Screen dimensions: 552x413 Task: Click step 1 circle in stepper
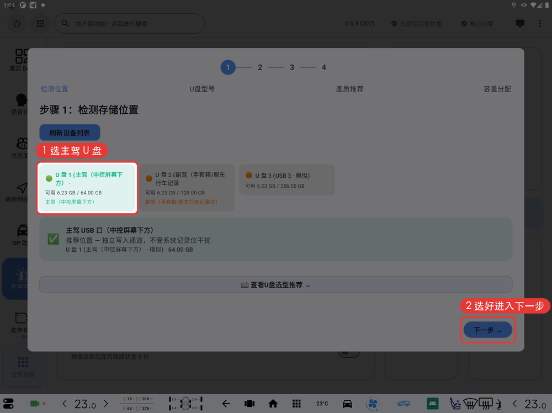(228, 67)
